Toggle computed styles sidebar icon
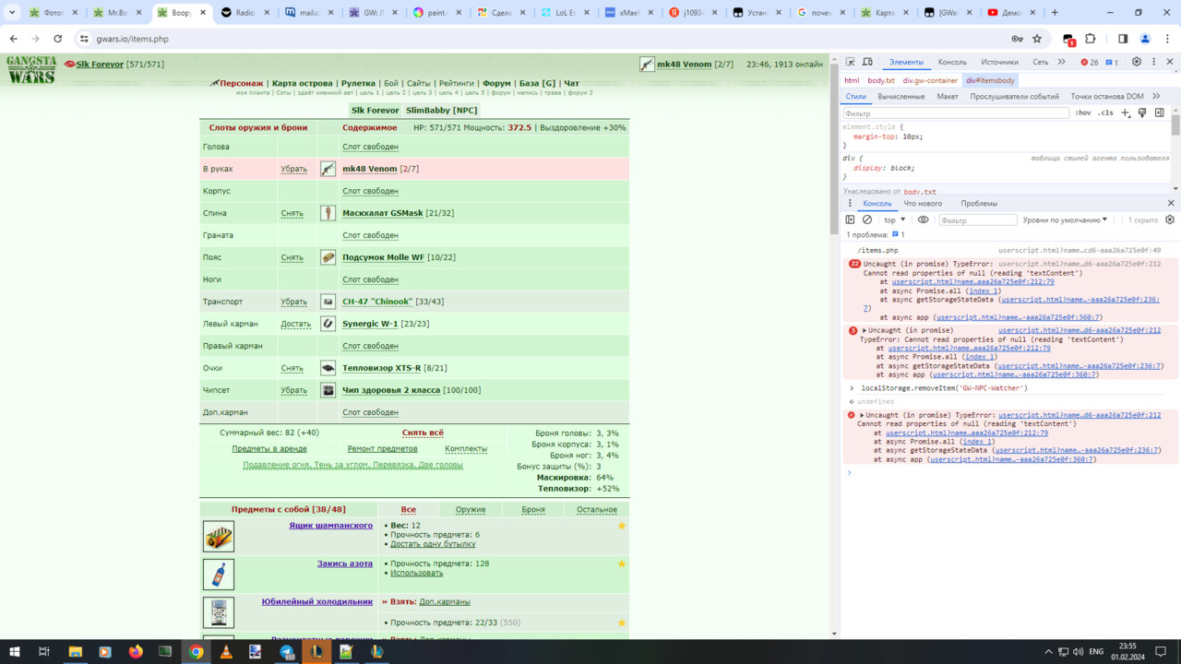The width and height of the screenshot is (1181, 664). 1160,113
